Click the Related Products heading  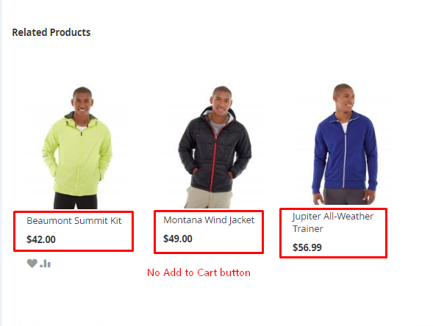tap(51, 32)
